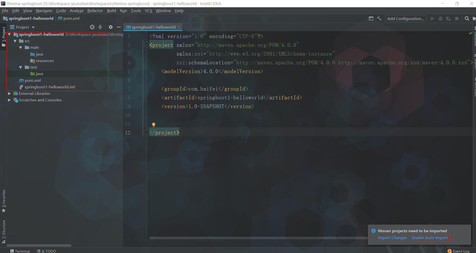This screenshot has height=253, width=476.
Task: Click pom.xml in the breadcrumb bar
Action: [x=71, y=19]
